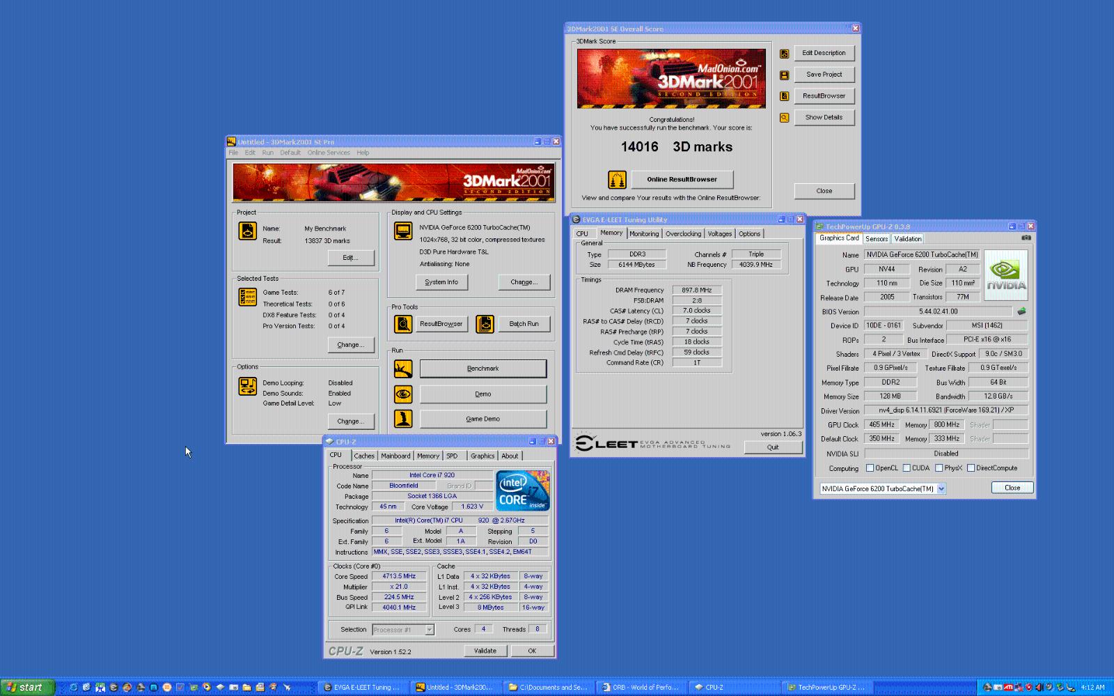The image size is (1114, 696).
Task: Switch to the Monitoring tab in E-LEET
Action: pos(644,234)
